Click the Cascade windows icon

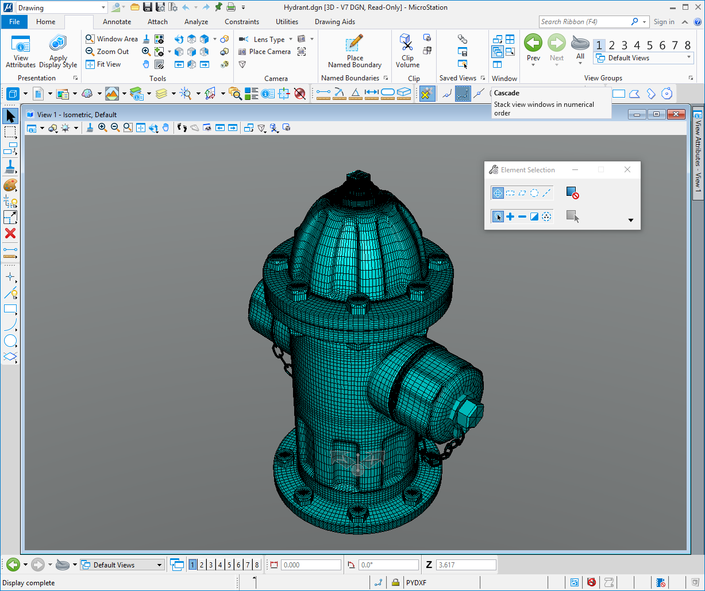coord(498,52)
